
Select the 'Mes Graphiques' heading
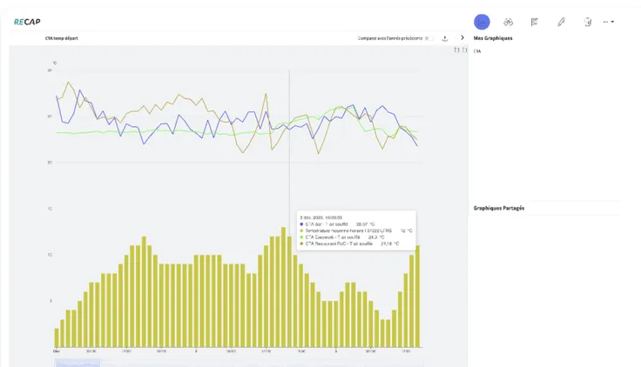[x=493, y=38]
